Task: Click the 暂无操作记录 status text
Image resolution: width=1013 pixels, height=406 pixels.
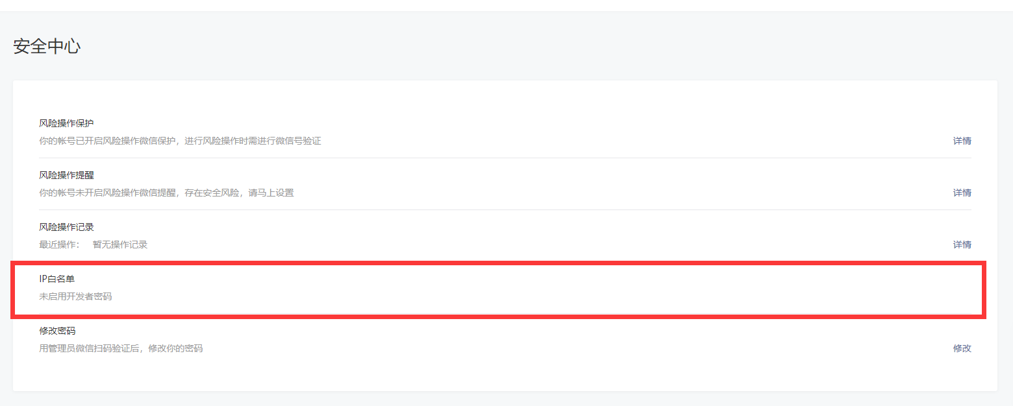Action: point(120,245)
